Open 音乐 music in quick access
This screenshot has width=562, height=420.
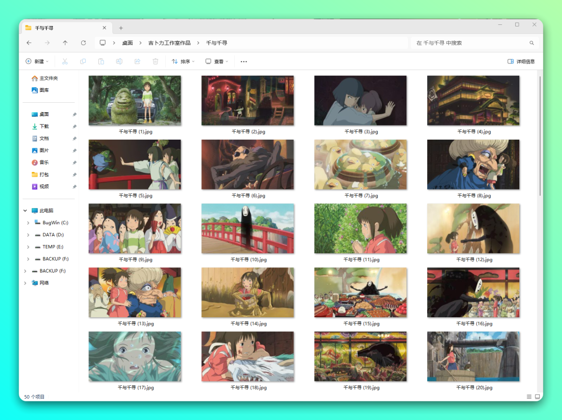coord(40,162)
